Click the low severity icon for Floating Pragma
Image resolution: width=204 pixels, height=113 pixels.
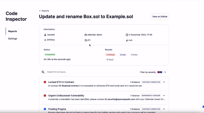click(x=45, y=109)
